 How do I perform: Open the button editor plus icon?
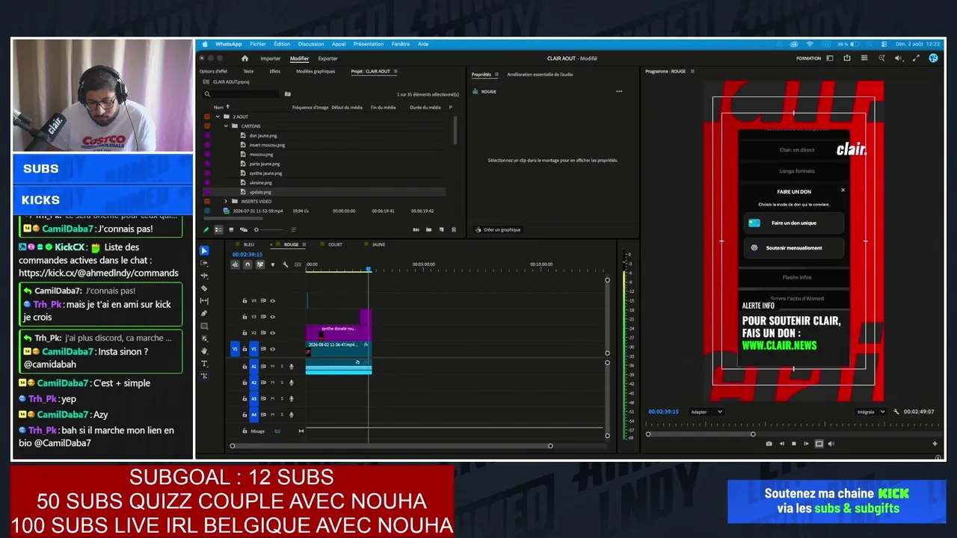tap(935, 444)
